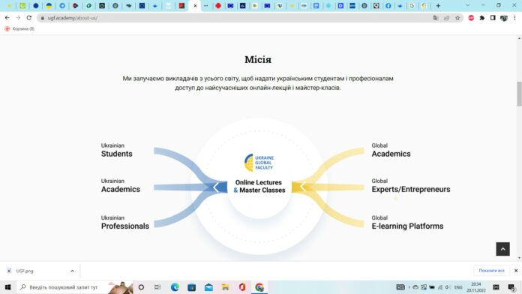
Task: Select the Ukrainian Professionals label
Action: click(x=124, y=223)
